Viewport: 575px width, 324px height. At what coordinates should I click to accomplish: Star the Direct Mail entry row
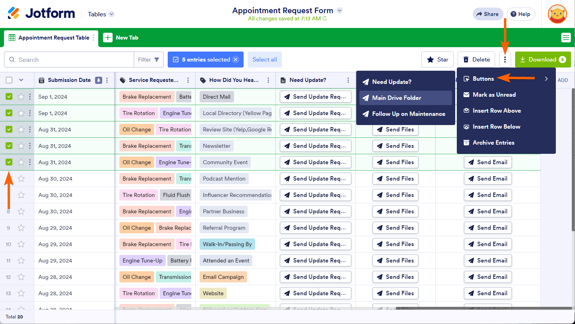pos(21,97)
